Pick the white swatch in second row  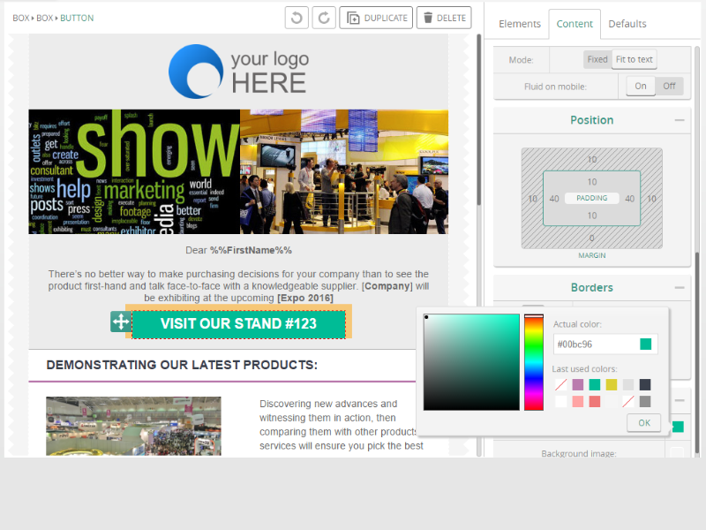[x=561, y=402]
